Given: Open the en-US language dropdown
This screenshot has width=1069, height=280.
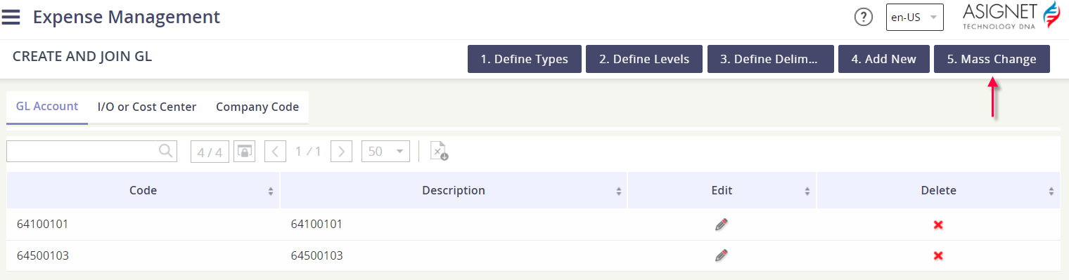Looking at the screenshot, I should tap(914, 18).
